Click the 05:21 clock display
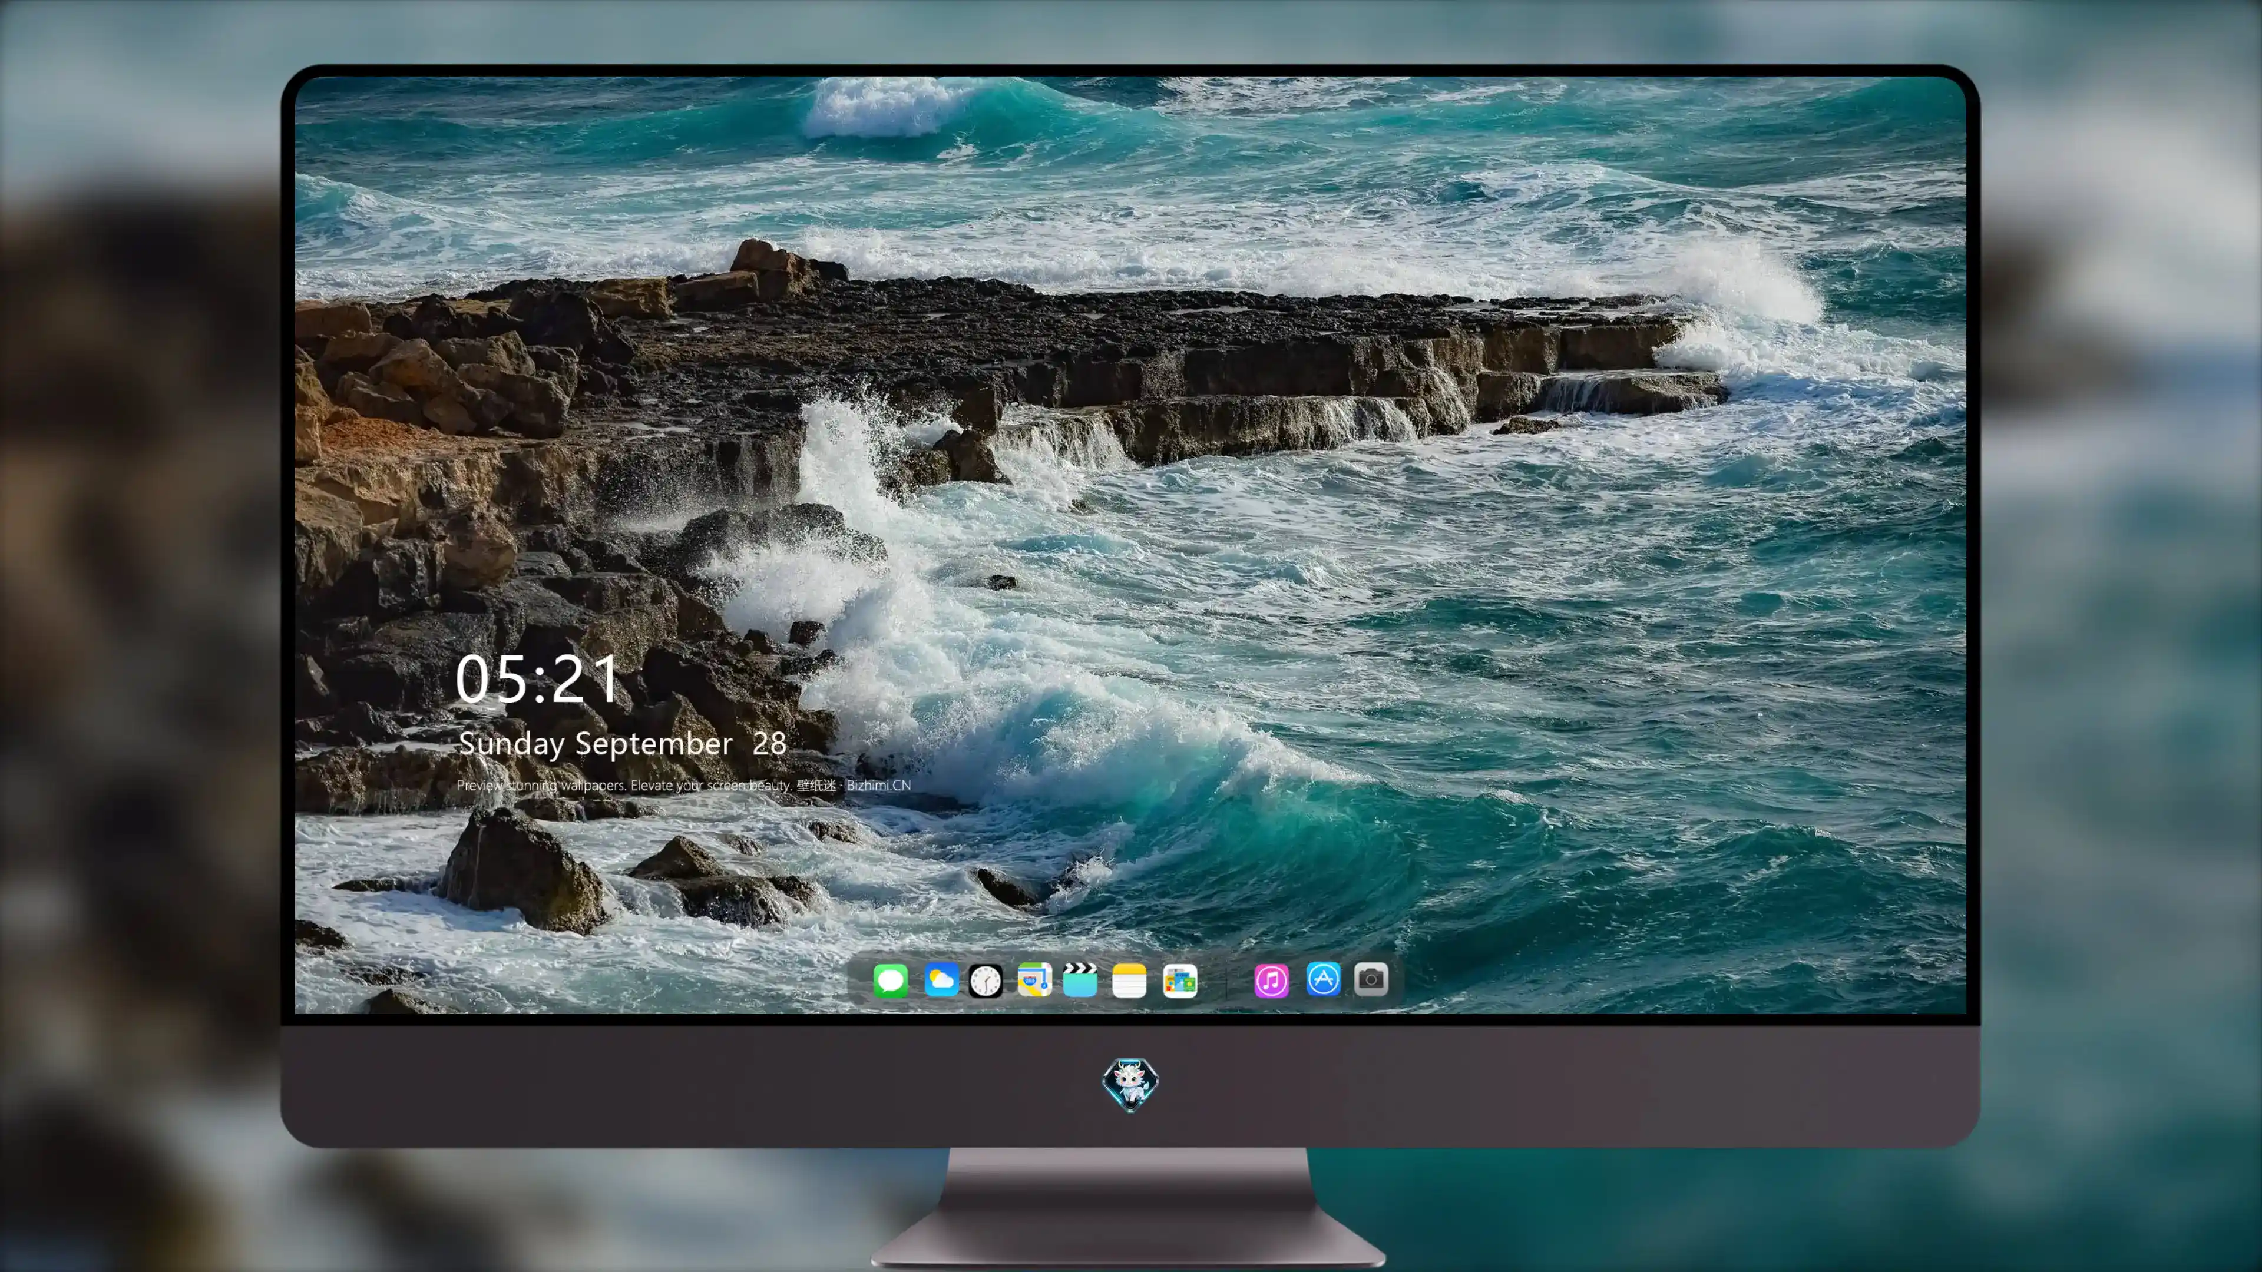 coord(537,678)
